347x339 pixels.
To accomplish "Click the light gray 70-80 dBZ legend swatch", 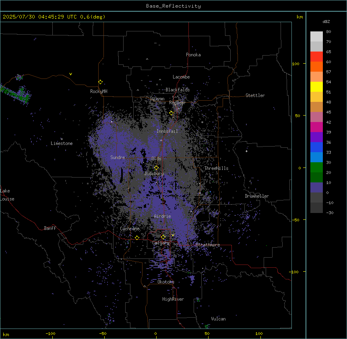I will (x=316, y=37).
